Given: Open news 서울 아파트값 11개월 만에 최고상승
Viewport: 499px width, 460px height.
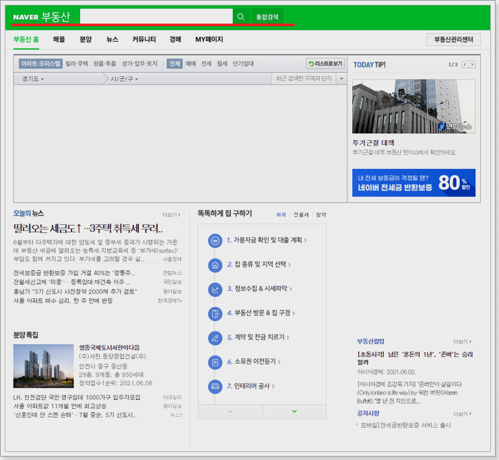Looking at the screenshot, I should [x=60, y=406].
